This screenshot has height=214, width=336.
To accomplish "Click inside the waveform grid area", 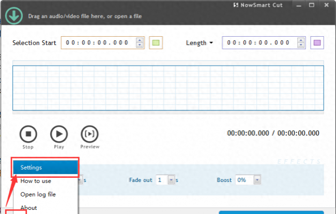I will tap(168, 88).
